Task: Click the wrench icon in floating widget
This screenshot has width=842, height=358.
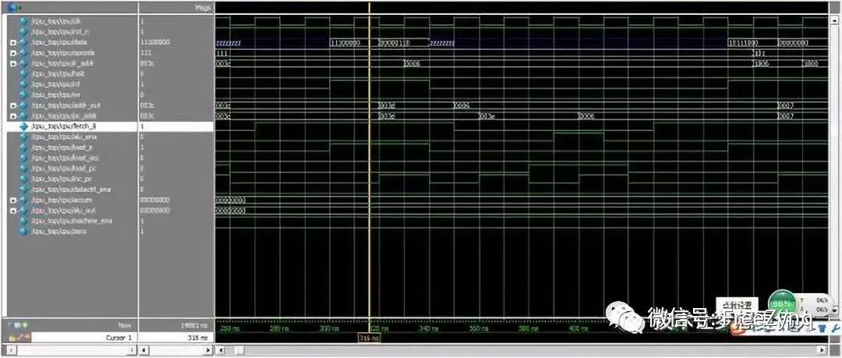Action: coord(835,329)
